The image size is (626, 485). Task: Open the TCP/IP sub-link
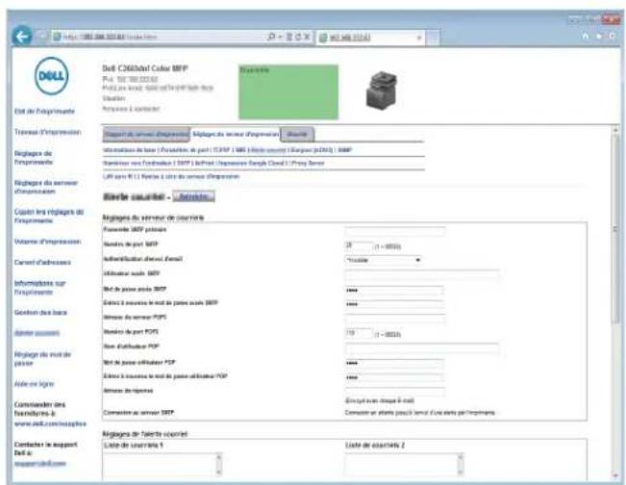coord(221,150)
